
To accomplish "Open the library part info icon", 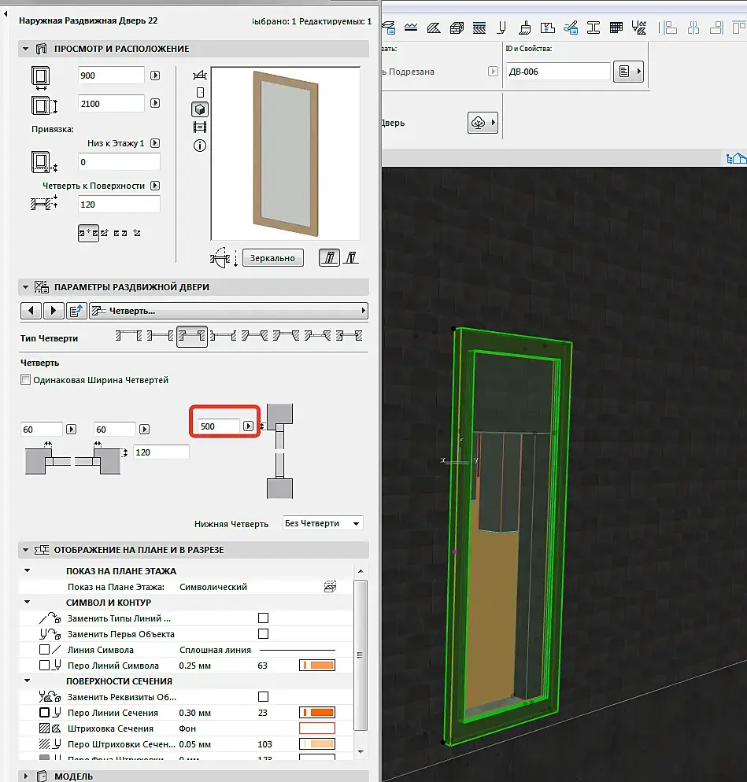I will 200,146.
